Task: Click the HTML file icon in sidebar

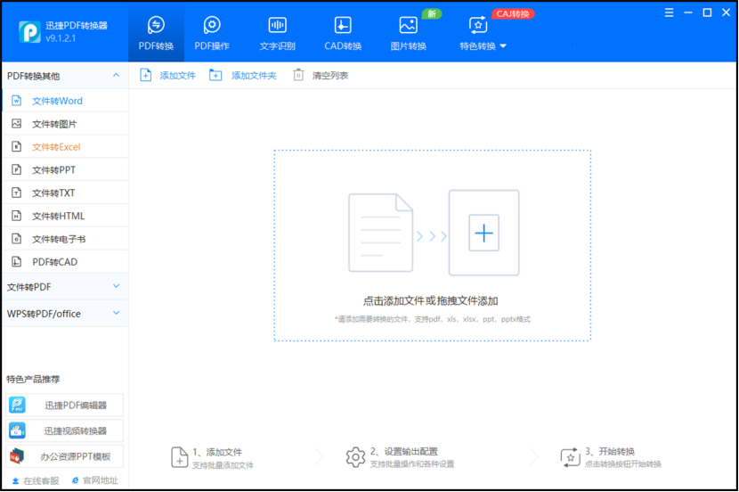Action: click(x=17, y=216)
